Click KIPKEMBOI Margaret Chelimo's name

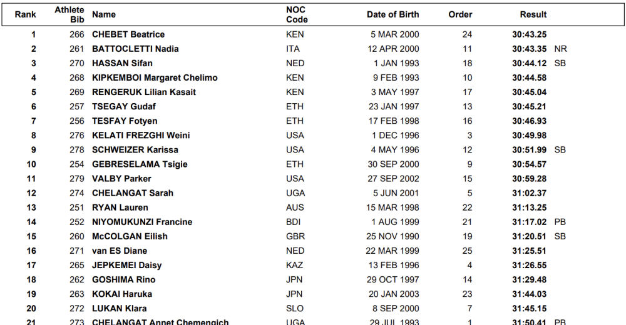click(155, 77)
